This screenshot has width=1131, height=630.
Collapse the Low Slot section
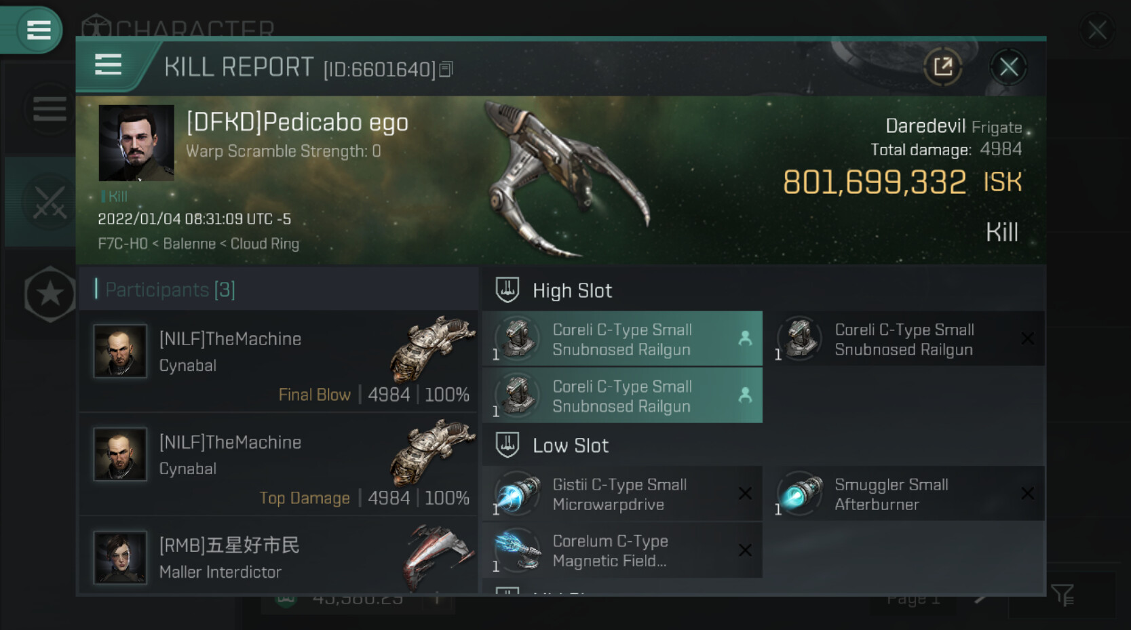coord(507,446)
